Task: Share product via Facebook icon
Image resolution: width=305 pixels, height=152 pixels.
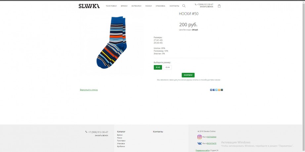Action: point(214,90)
